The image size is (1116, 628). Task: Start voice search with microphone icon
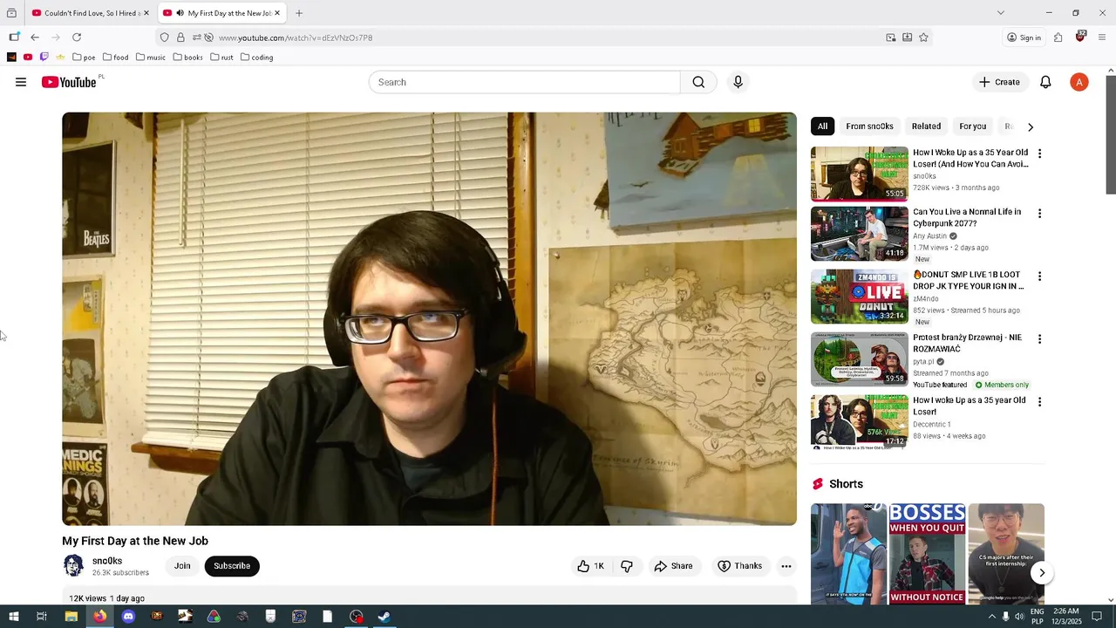click(x=738, y=82)
